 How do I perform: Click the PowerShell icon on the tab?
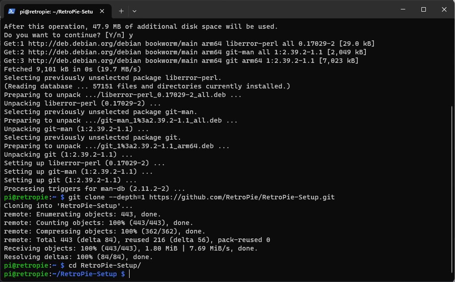click(x=12, y=11)
